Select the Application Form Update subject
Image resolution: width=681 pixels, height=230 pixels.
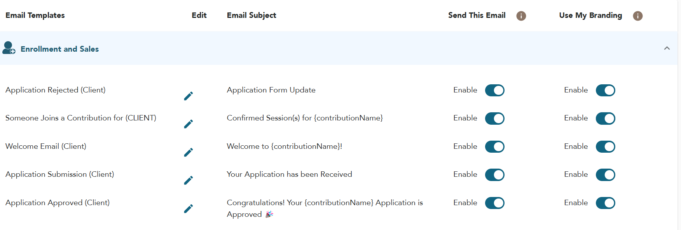pos(271,90)
